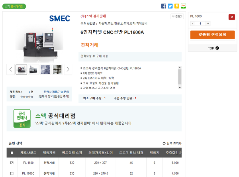239x177 pixels.
Task: Increase the PL 1600 quantity with plus
Action: click(208, 24)
